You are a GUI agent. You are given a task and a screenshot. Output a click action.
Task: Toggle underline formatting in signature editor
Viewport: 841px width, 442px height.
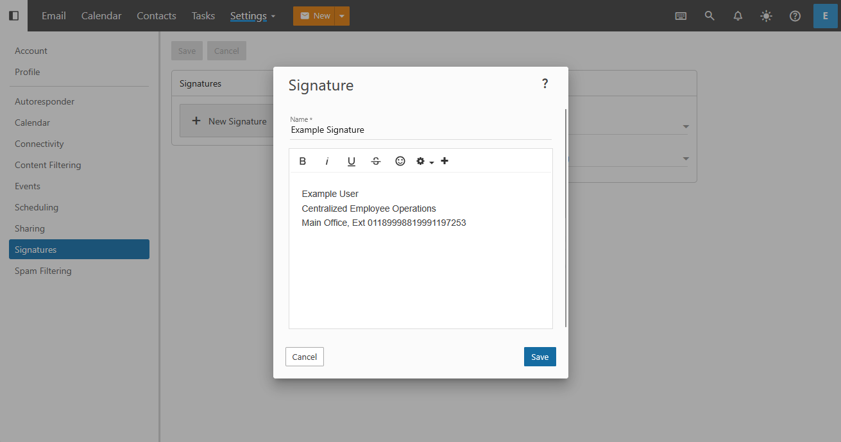coord(352,161)
